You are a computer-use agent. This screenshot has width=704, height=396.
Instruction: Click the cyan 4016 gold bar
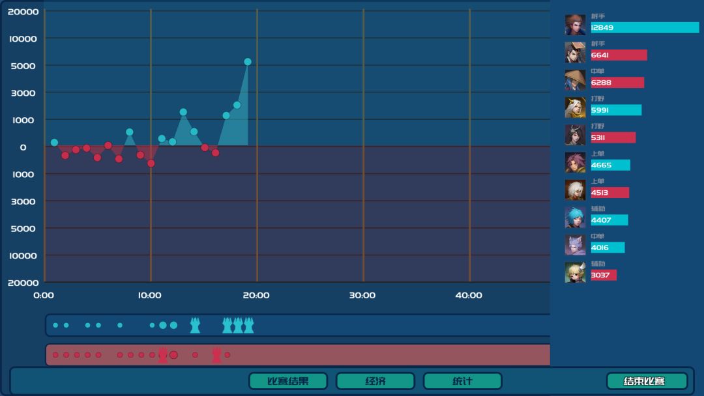coord(608,247)
